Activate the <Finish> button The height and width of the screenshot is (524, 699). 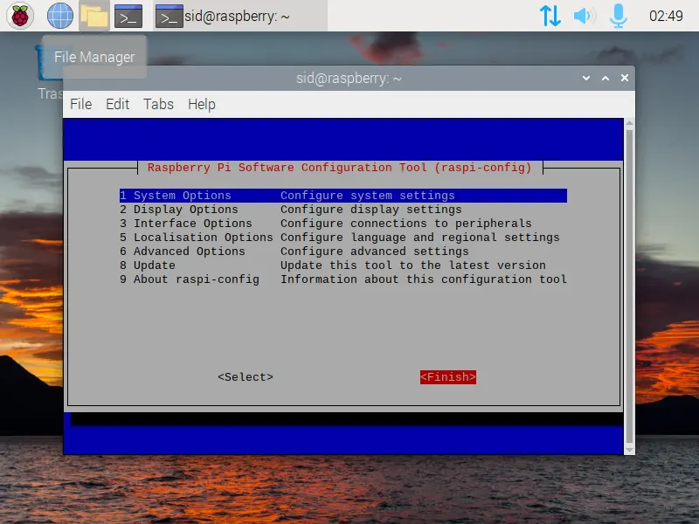pos(448,377)
